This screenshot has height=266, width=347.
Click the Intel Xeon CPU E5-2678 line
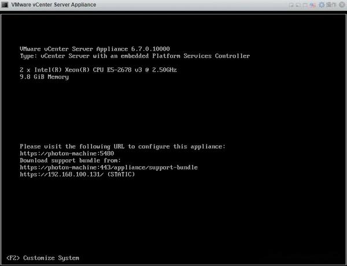pos(98,70)
